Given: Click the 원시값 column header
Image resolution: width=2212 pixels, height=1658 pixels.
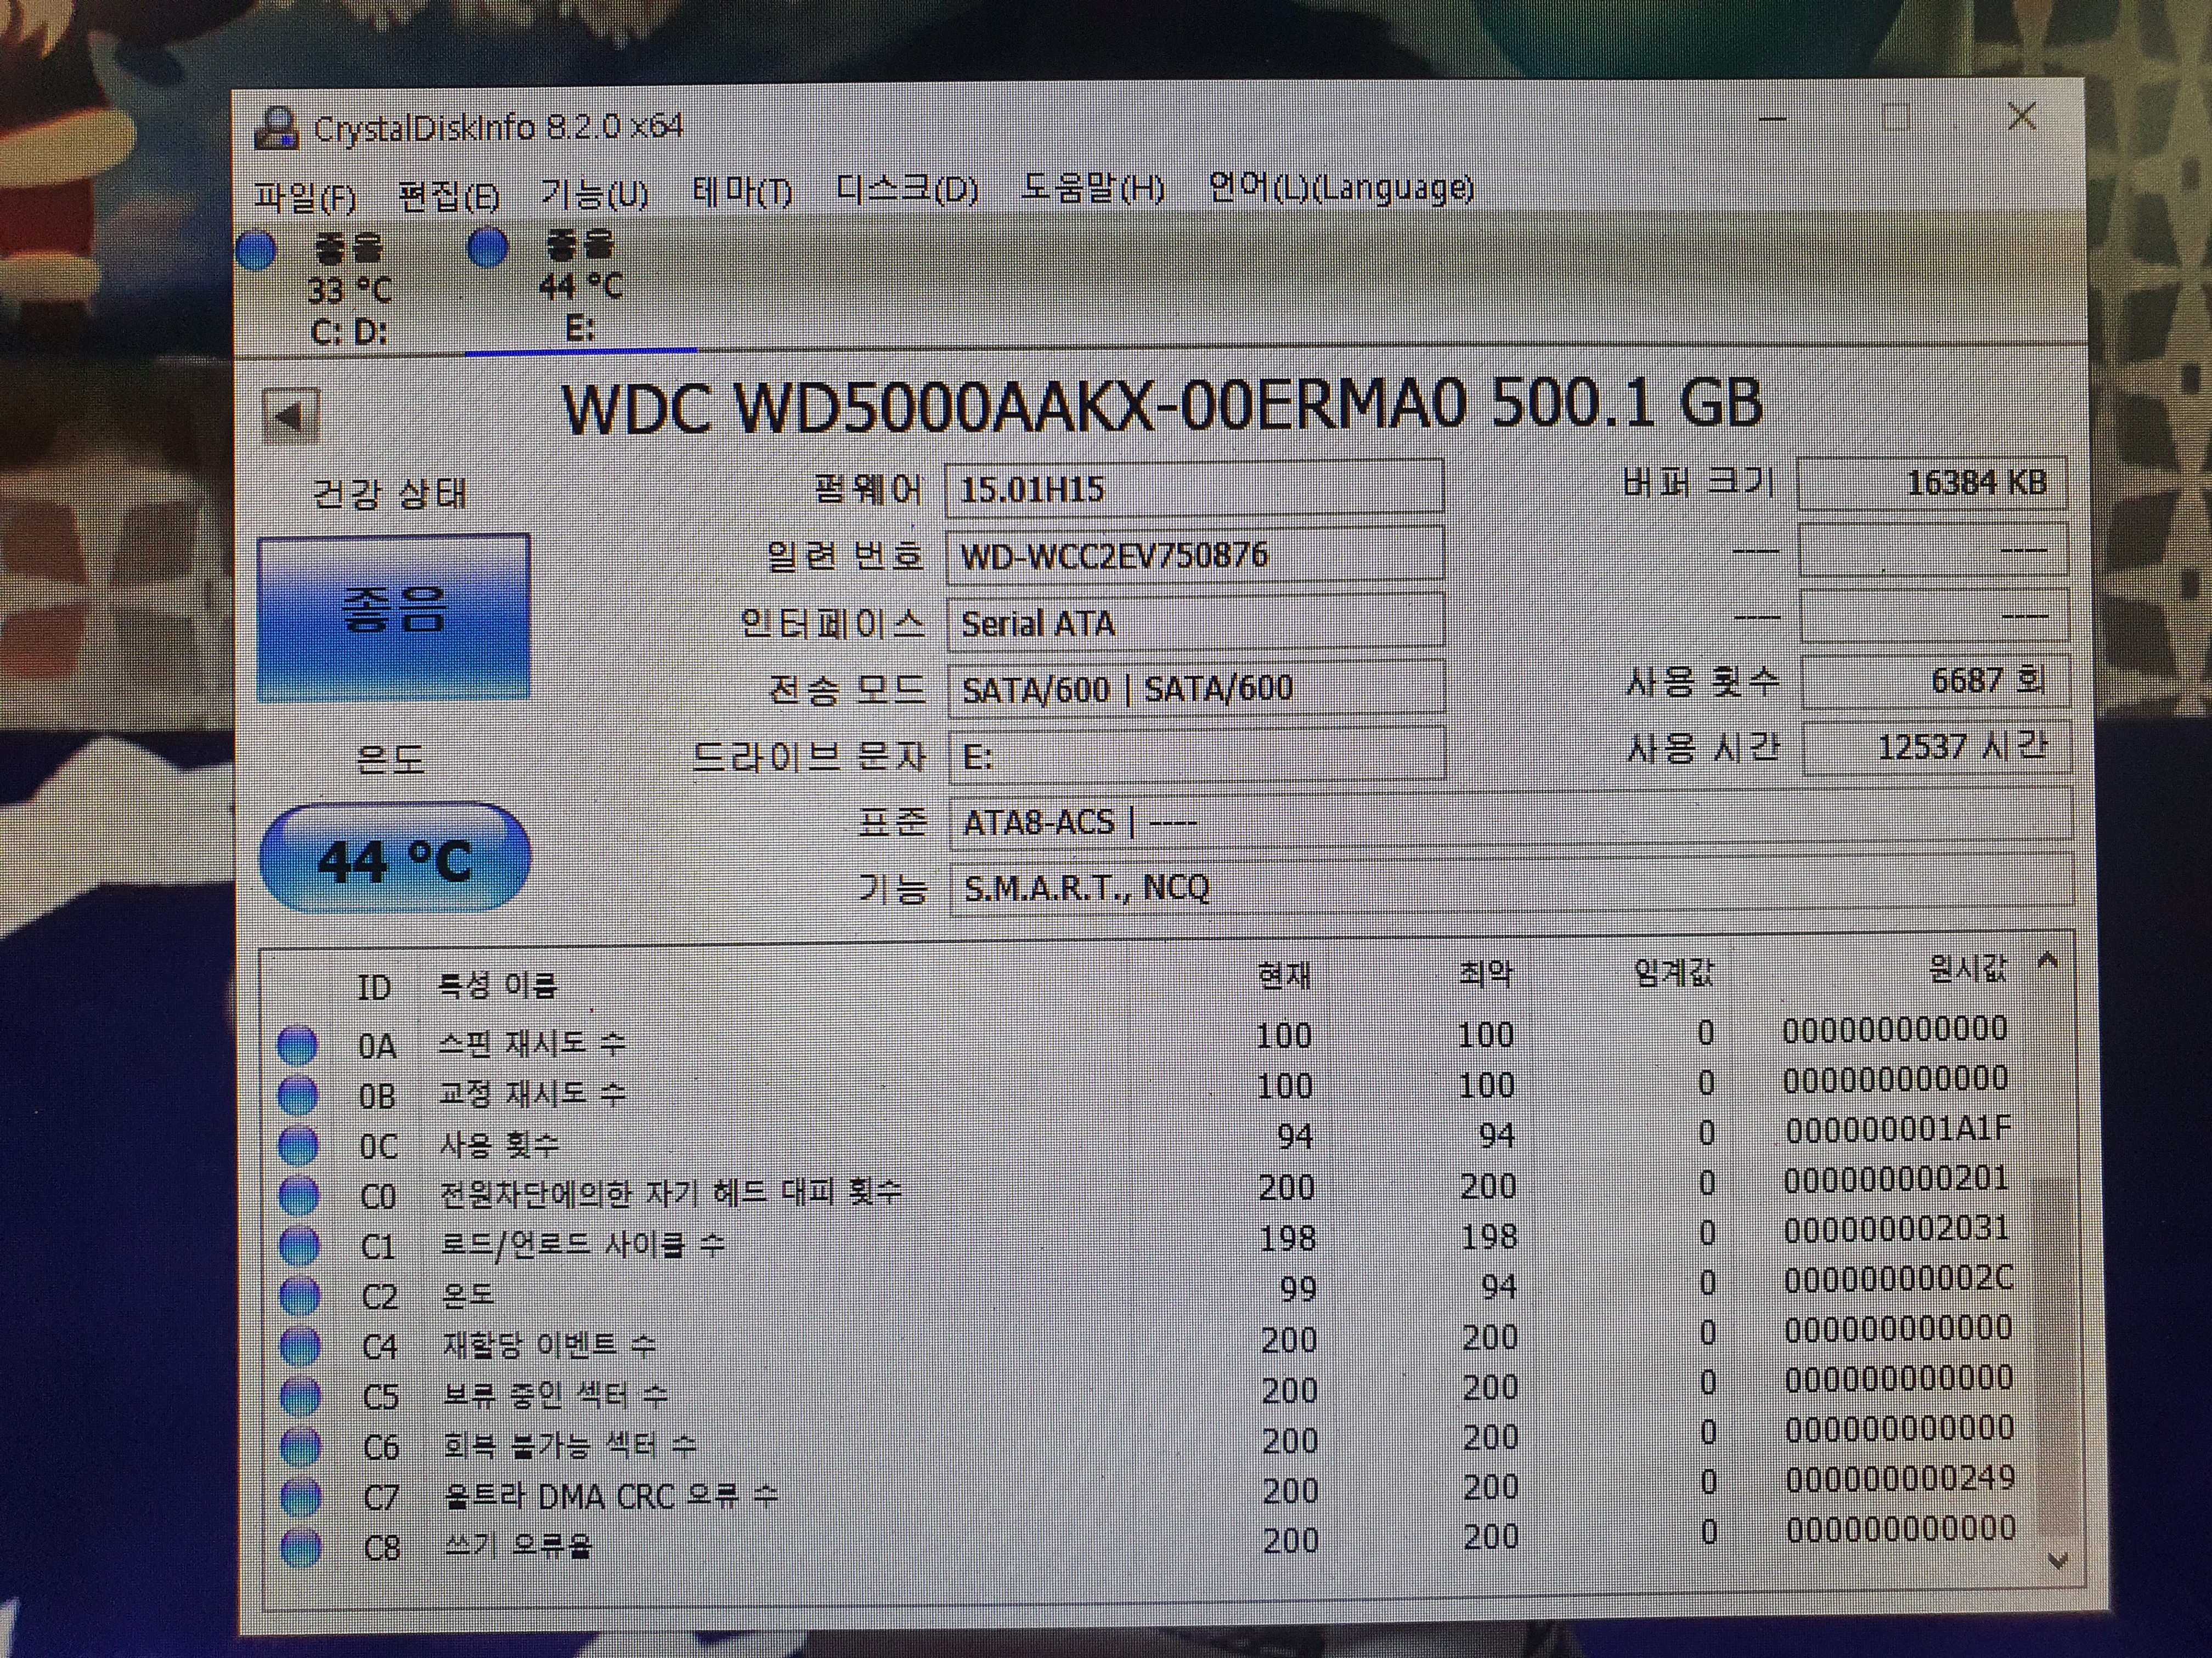Looking at the screenshot, I should coord(1967,968).
